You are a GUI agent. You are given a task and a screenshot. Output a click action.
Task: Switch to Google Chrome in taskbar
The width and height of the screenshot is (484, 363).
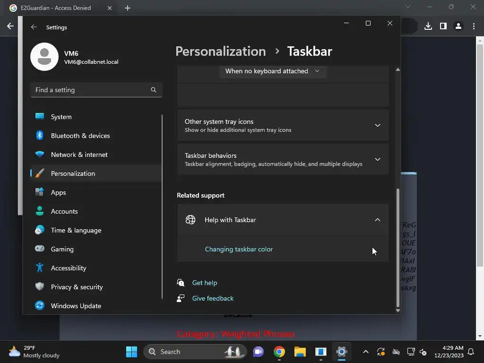click(279, 352)
